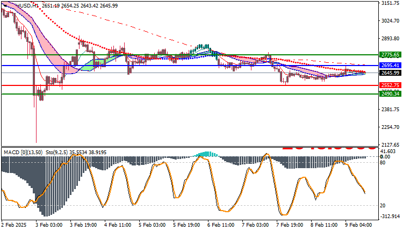Click the 3 Feb 03:00 time label
403x231 pixels.
click(49, 225)
